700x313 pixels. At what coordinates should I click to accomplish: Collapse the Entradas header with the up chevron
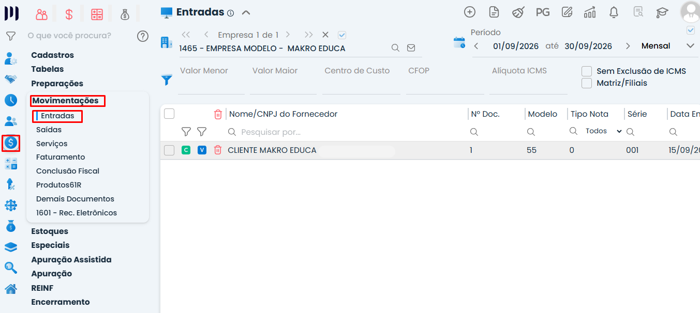(246, 12)
